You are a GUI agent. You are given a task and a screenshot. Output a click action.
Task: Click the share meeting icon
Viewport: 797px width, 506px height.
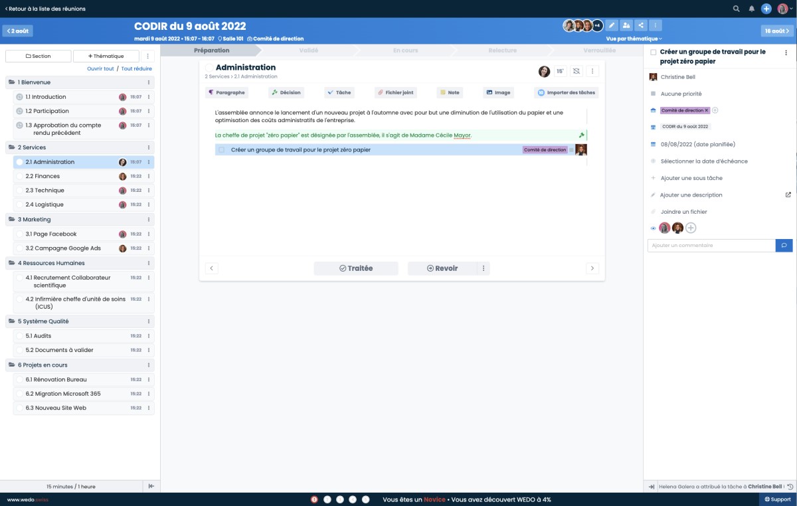click(641, 25)
